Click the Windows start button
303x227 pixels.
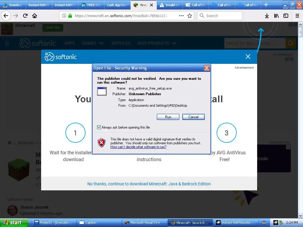(14, 223)
